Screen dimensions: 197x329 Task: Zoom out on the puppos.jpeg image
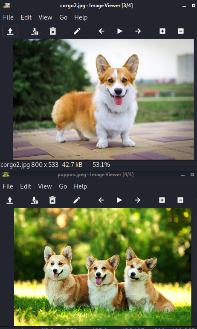click(180, 200)
